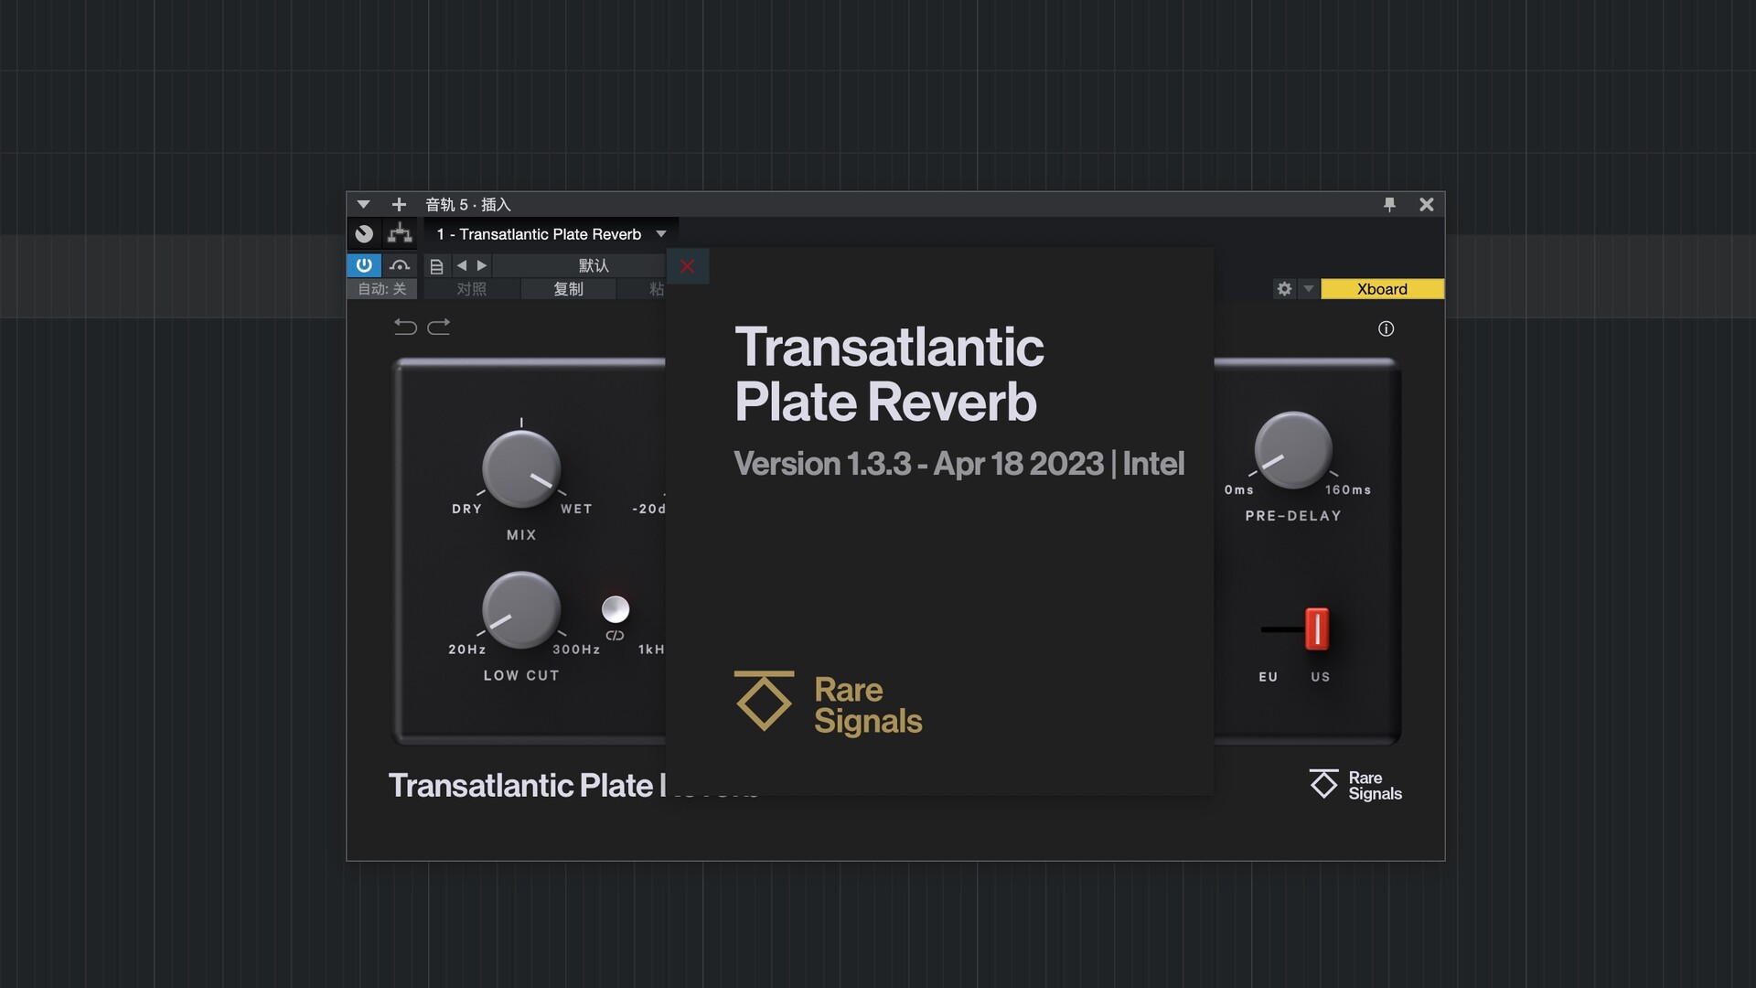The height and width of the screenshot is (988, 1756).
Task: Click the 复制 menu item
Action: [568, 288]
